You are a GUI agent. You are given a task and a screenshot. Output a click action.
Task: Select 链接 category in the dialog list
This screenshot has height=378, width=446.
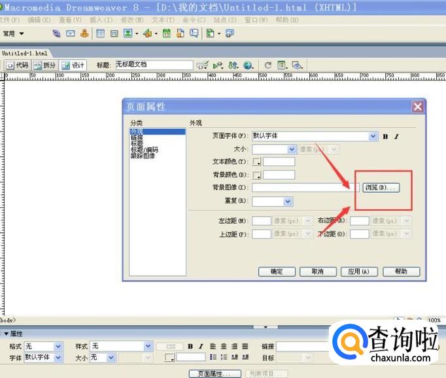[x=137, y=137]
